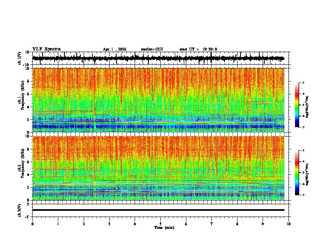Screen dimensions: 325x251
Task: Click the ch.1 voltage waveform trace
Action: tap(158, 58)
